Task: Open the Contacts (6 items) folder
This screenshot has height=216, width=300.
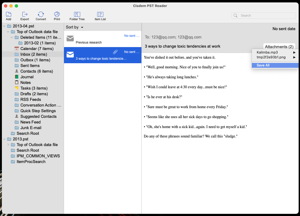Action: point(37,71)
